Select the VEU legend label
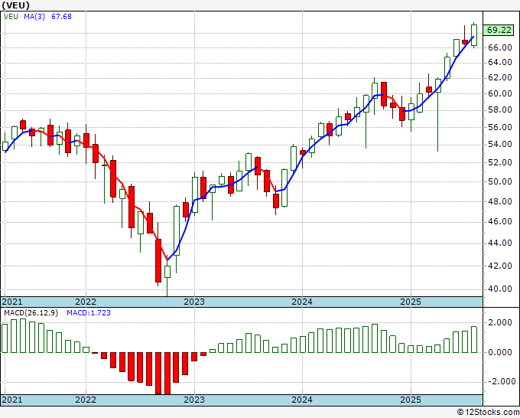Screen dimensions: 520x418 point(11,17)
